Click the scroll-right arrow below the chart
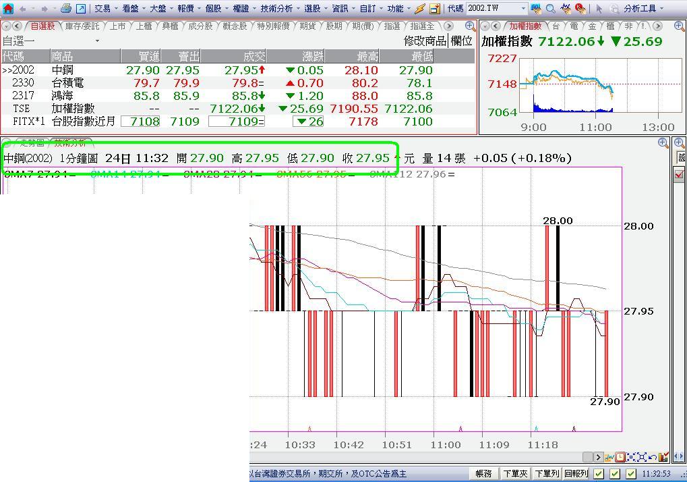687x482 pixels. pyautogui.click(x=598, y=458)
